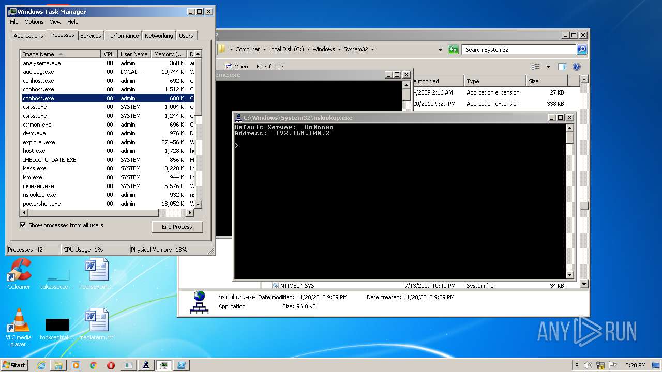Click the volume speaker tray icon

[x=588, y=365]
